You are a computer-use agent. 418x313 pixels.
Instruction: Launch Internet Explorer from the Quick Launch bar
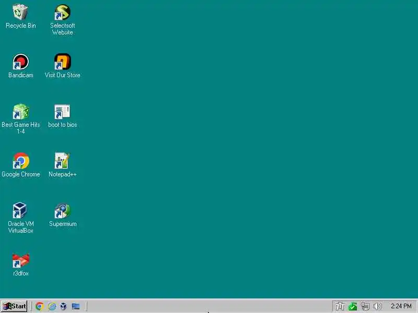click(52, 306)
